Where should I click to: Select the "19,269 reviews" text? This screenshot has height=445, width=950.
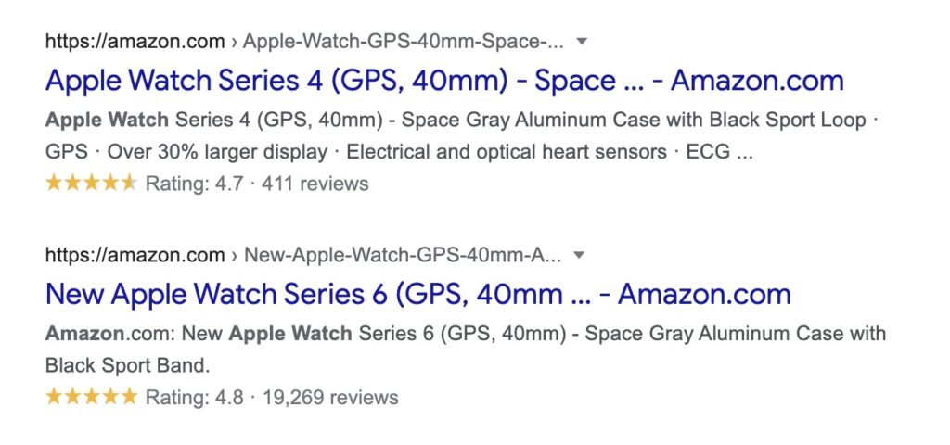(330, 398)
